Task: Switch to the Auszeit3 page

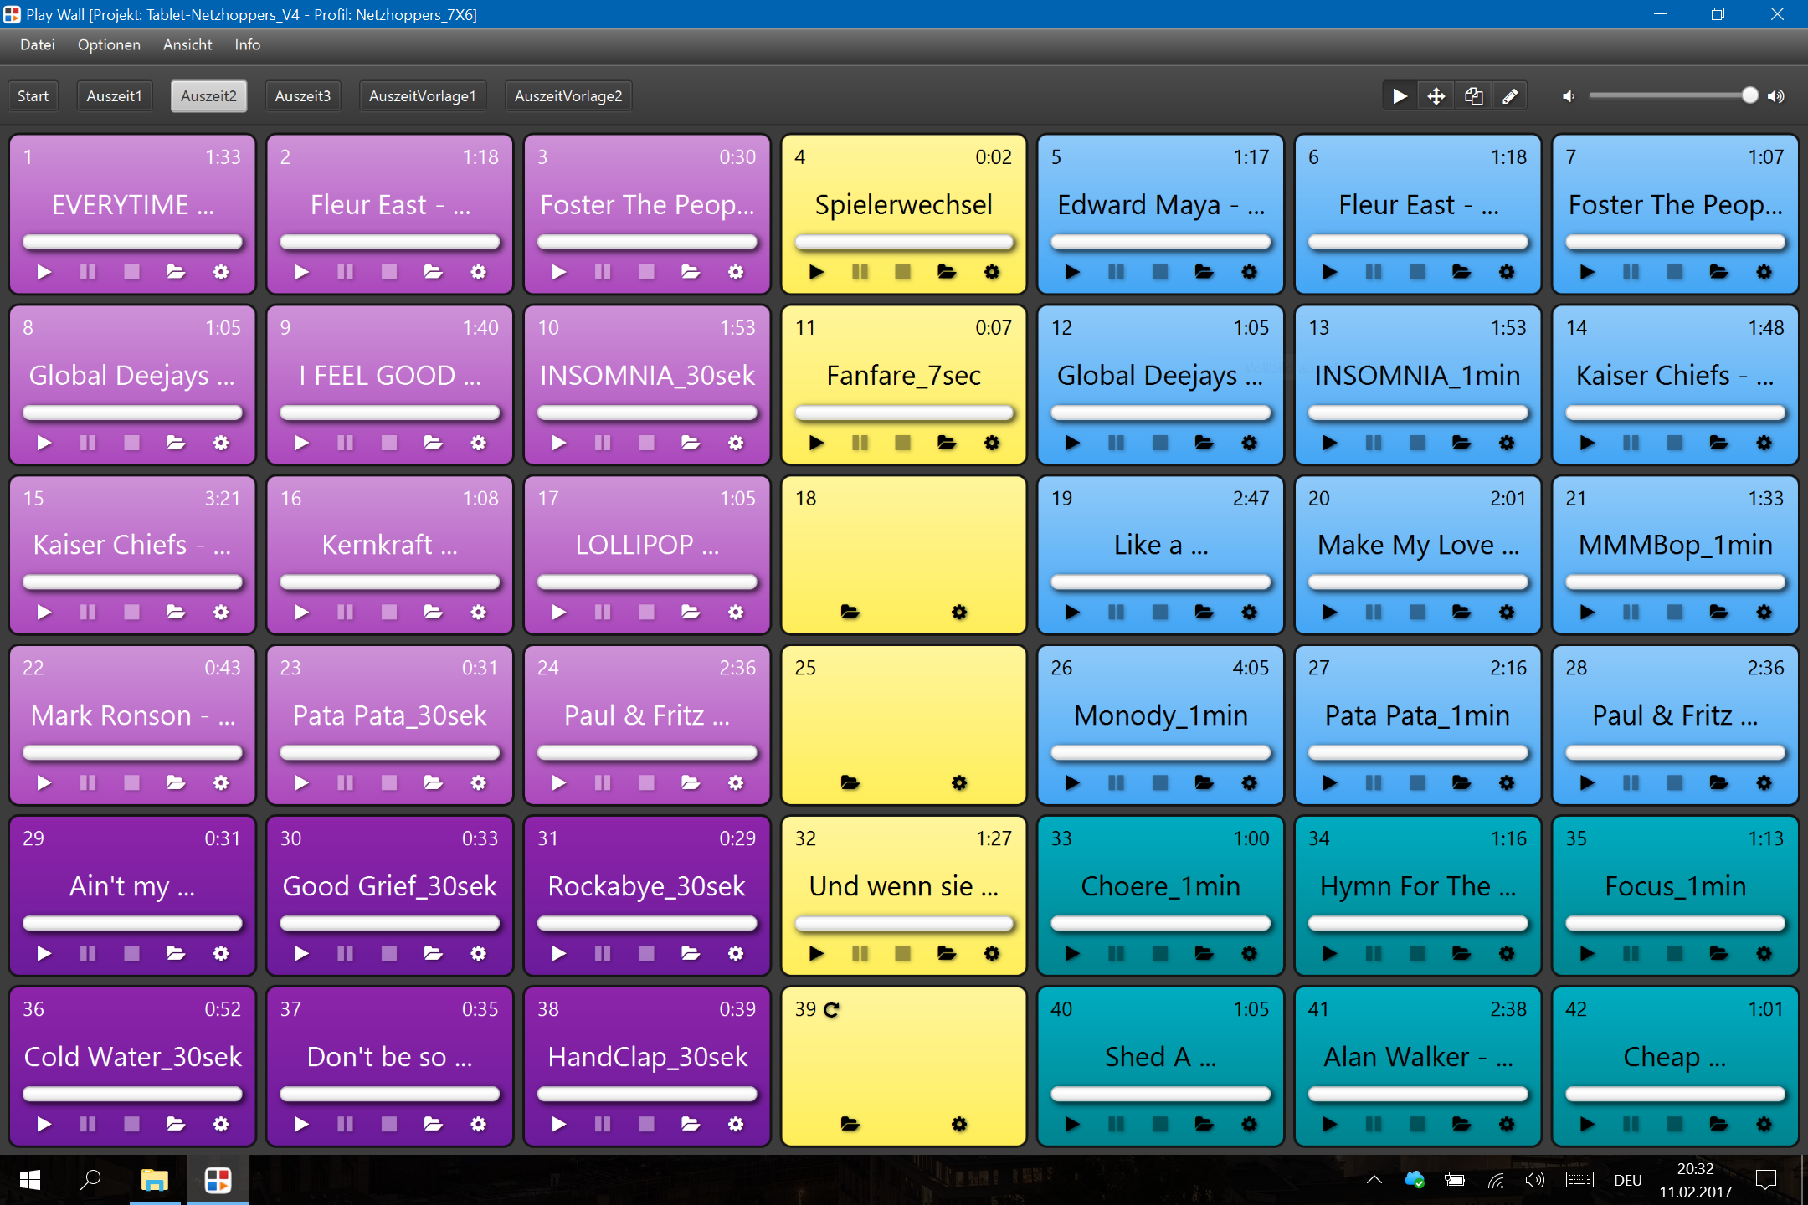Action: point(302,96)
